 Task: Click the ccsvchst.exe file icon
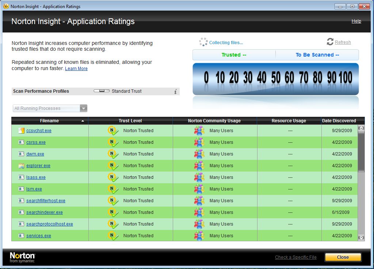[22, 131]
